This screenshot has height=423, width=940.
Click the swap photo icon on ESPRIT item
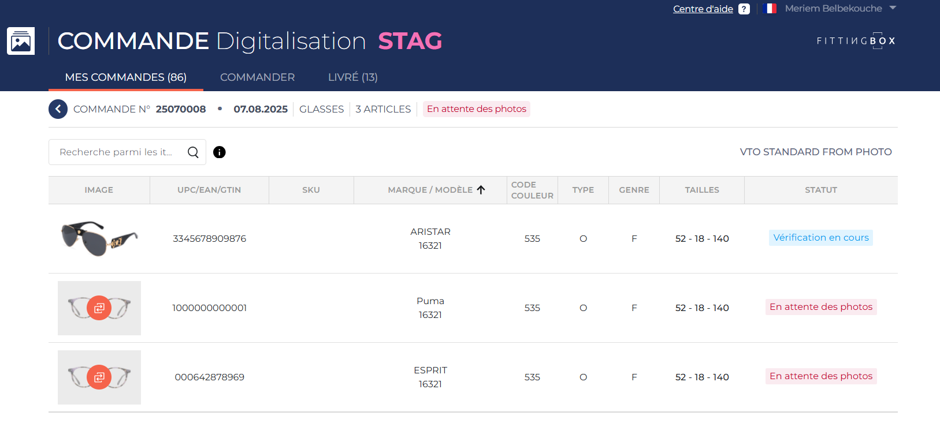pyautogui.click(x=99, y=377)
